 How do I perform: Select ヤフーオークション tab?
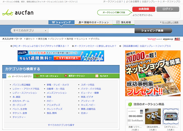click(x=47, y=76)
